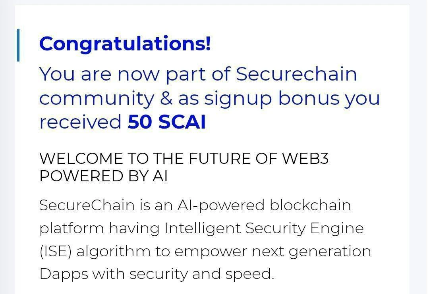429x294 pixels.
Task: Click the blue vertical bar beside heading
Action: 18,45
